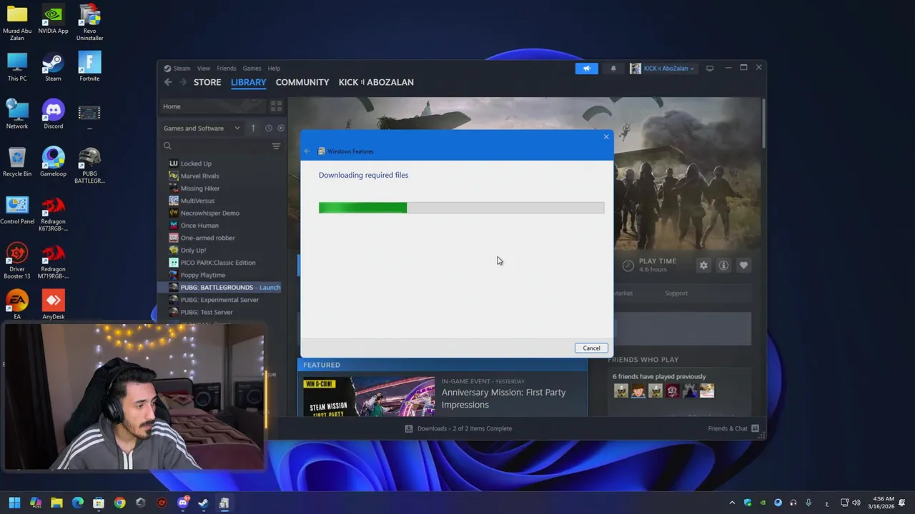Viewport: 915px width, 514px height.
Task: Open Friends menu in Steam
Action: click(x=227, y=69)
